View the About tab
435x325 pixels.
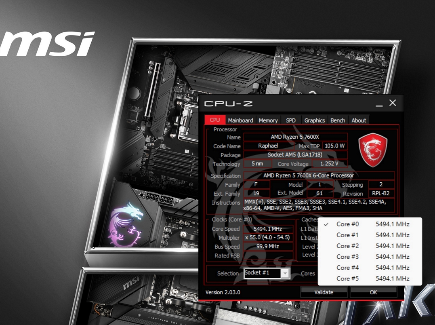pos(359,120)
